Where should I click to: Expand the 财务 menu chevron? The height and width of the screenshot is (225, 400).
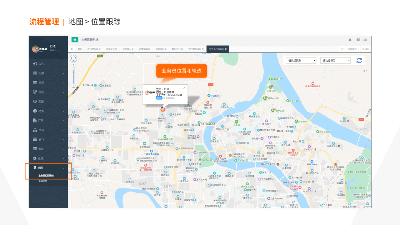64,111
